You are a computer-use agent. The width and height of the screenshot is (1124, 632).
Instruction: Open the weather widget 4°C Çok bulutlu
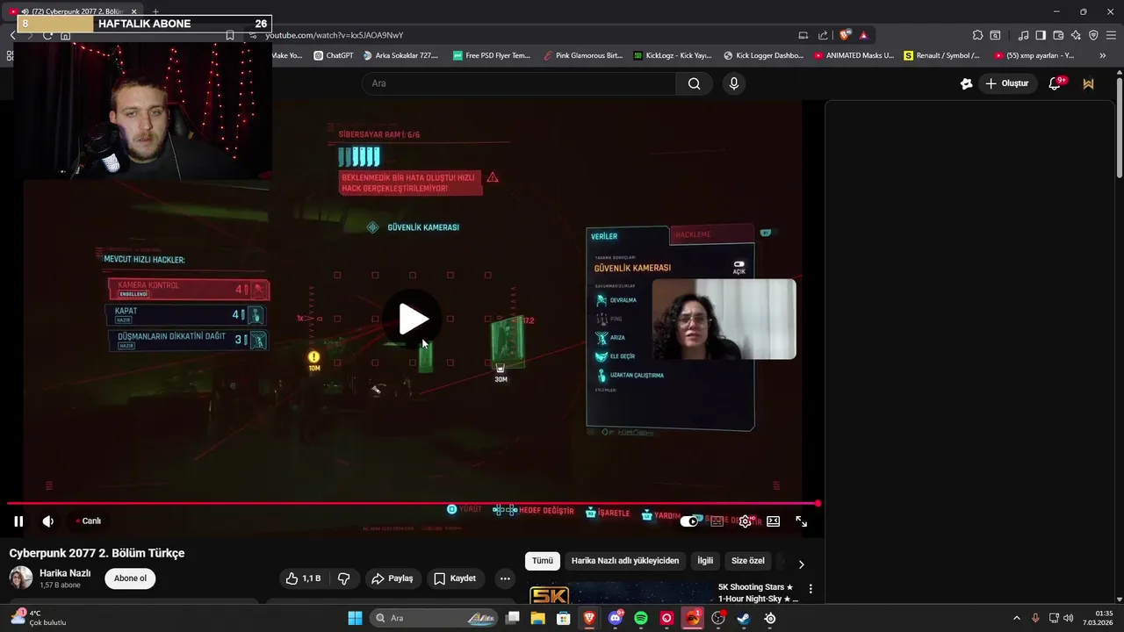coord(39,618)
